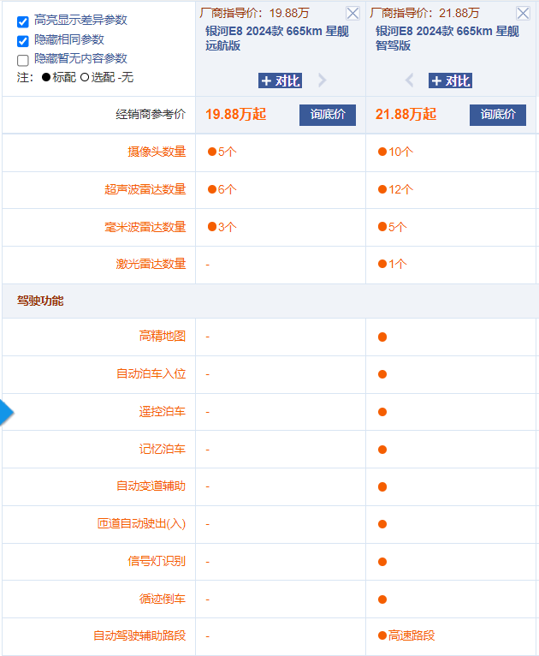Click the 12个 ultrasonic radar value

click(395, 189)
